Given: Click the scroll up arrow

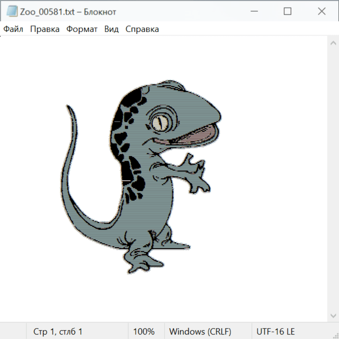Looking at the screenshot, I should pyautogui.click(x=333, y=43).
